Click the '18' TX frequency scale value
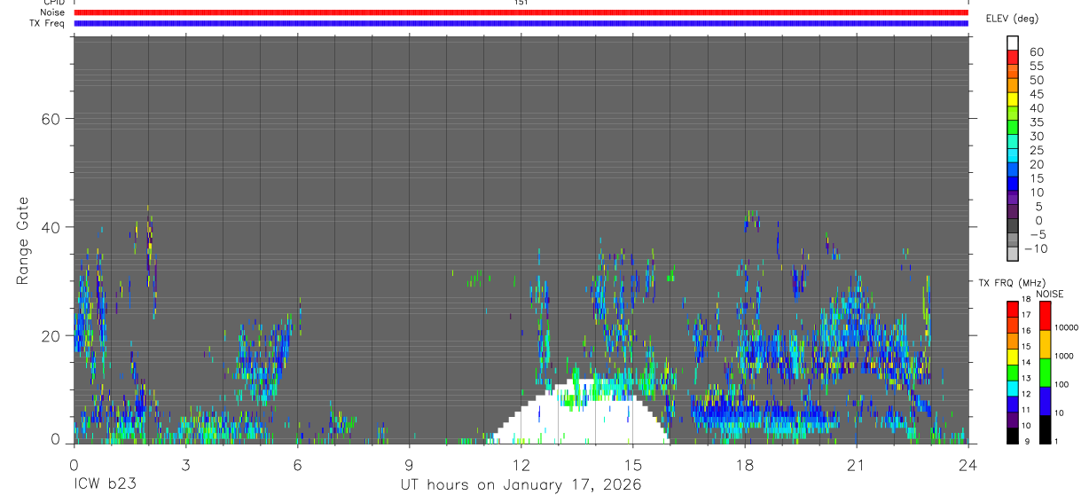 click(x=1025, y=300)
